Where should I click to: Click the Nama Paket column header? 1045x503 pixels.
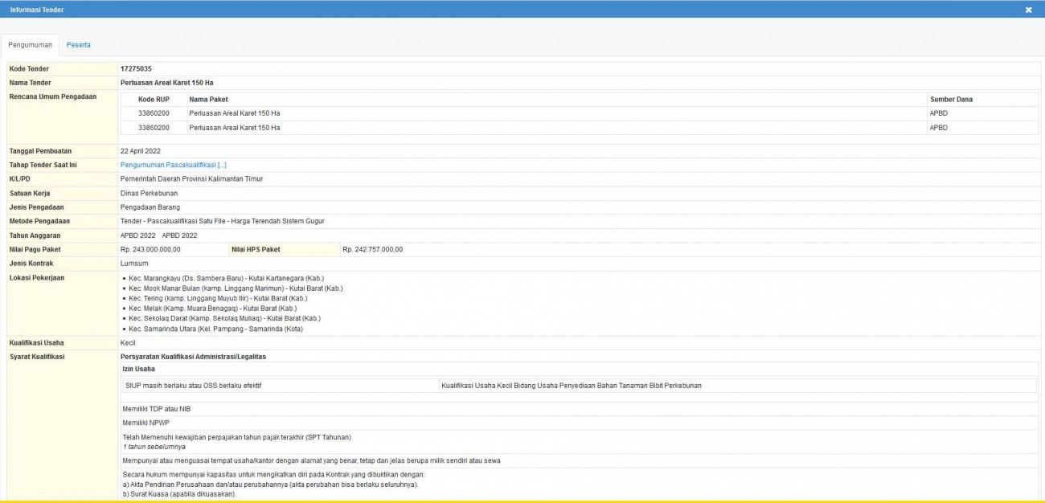click(x=208, y=100)
